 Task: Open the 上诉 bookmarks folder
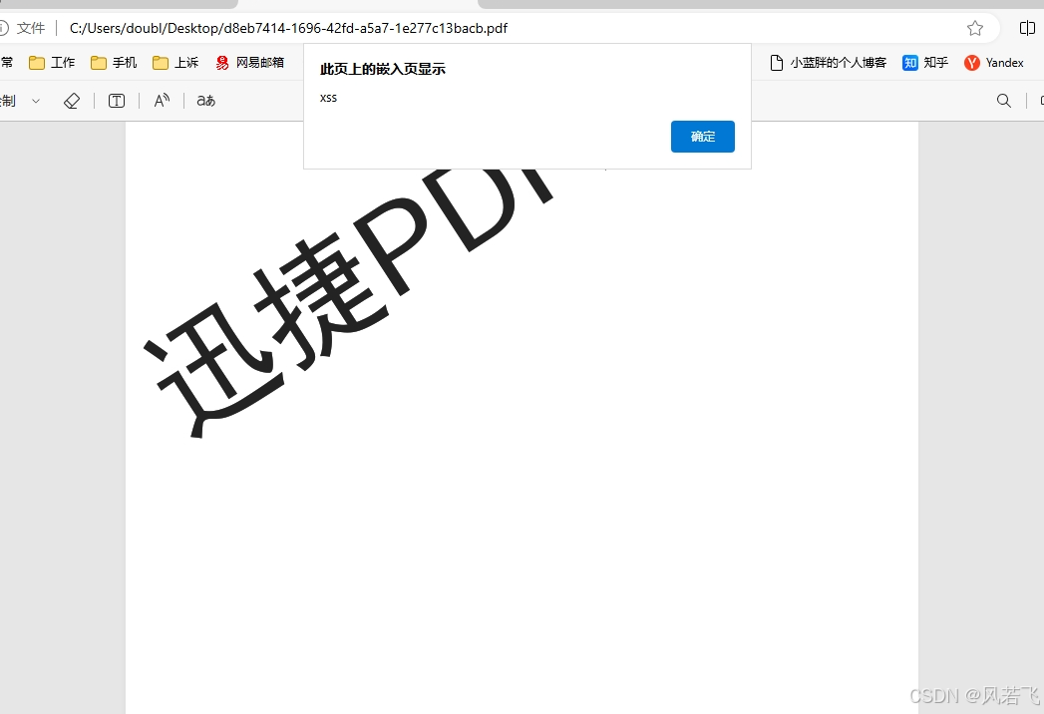(x=175, y=63)
